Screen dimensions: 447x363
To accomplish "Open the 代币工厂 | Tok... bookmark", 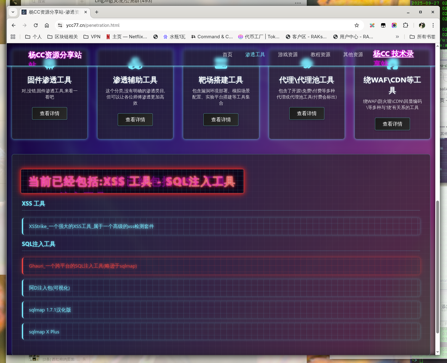I will pyautogui.click(x=259, y=37).
